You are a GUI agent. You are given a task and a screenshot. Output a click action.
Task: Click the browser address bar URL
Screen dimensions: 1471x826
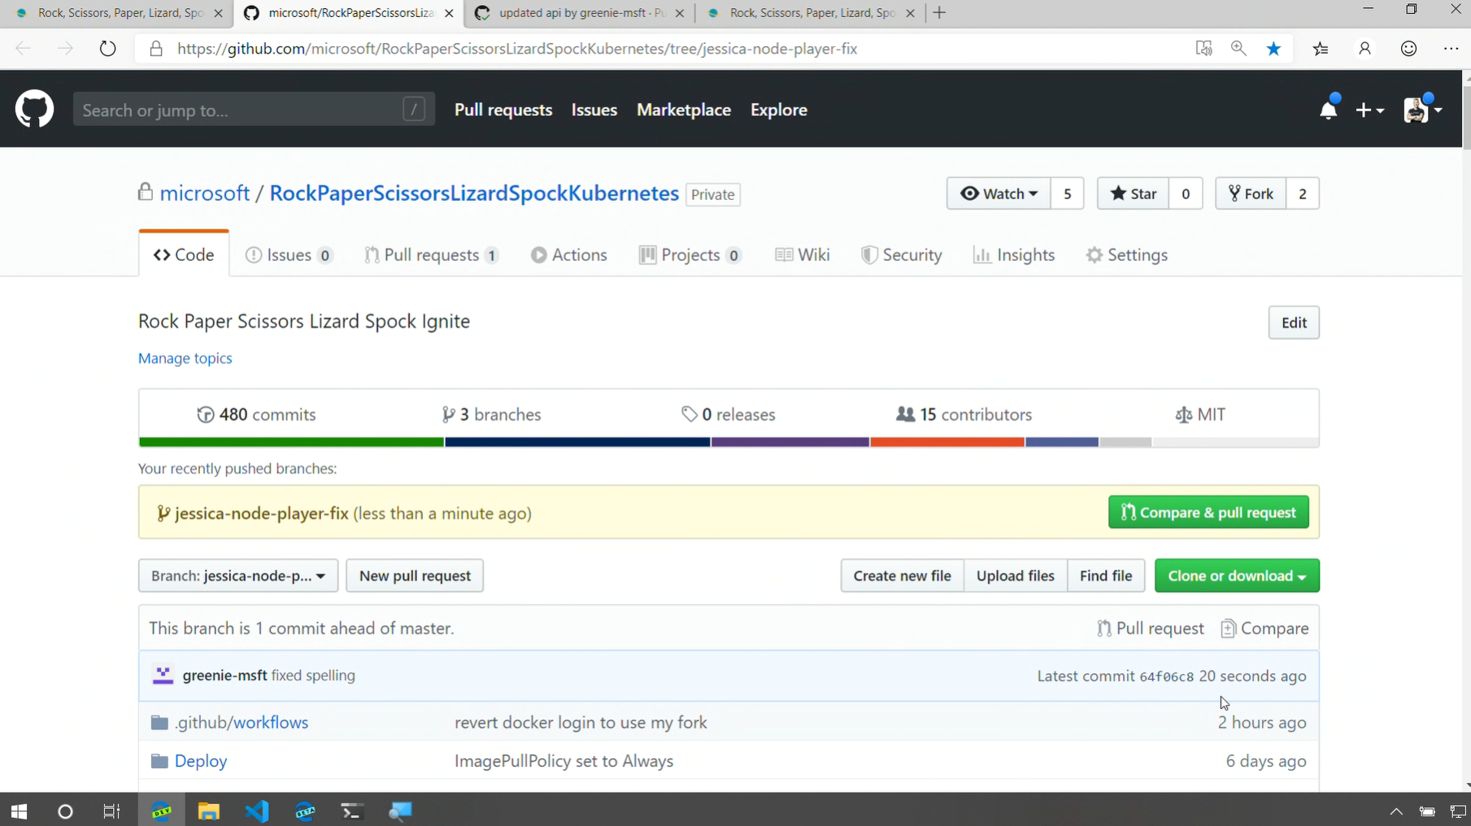coord(517,49)
